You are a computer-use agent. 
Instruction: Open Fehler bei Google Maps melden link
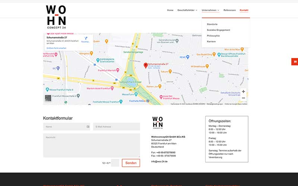point(236,104)
